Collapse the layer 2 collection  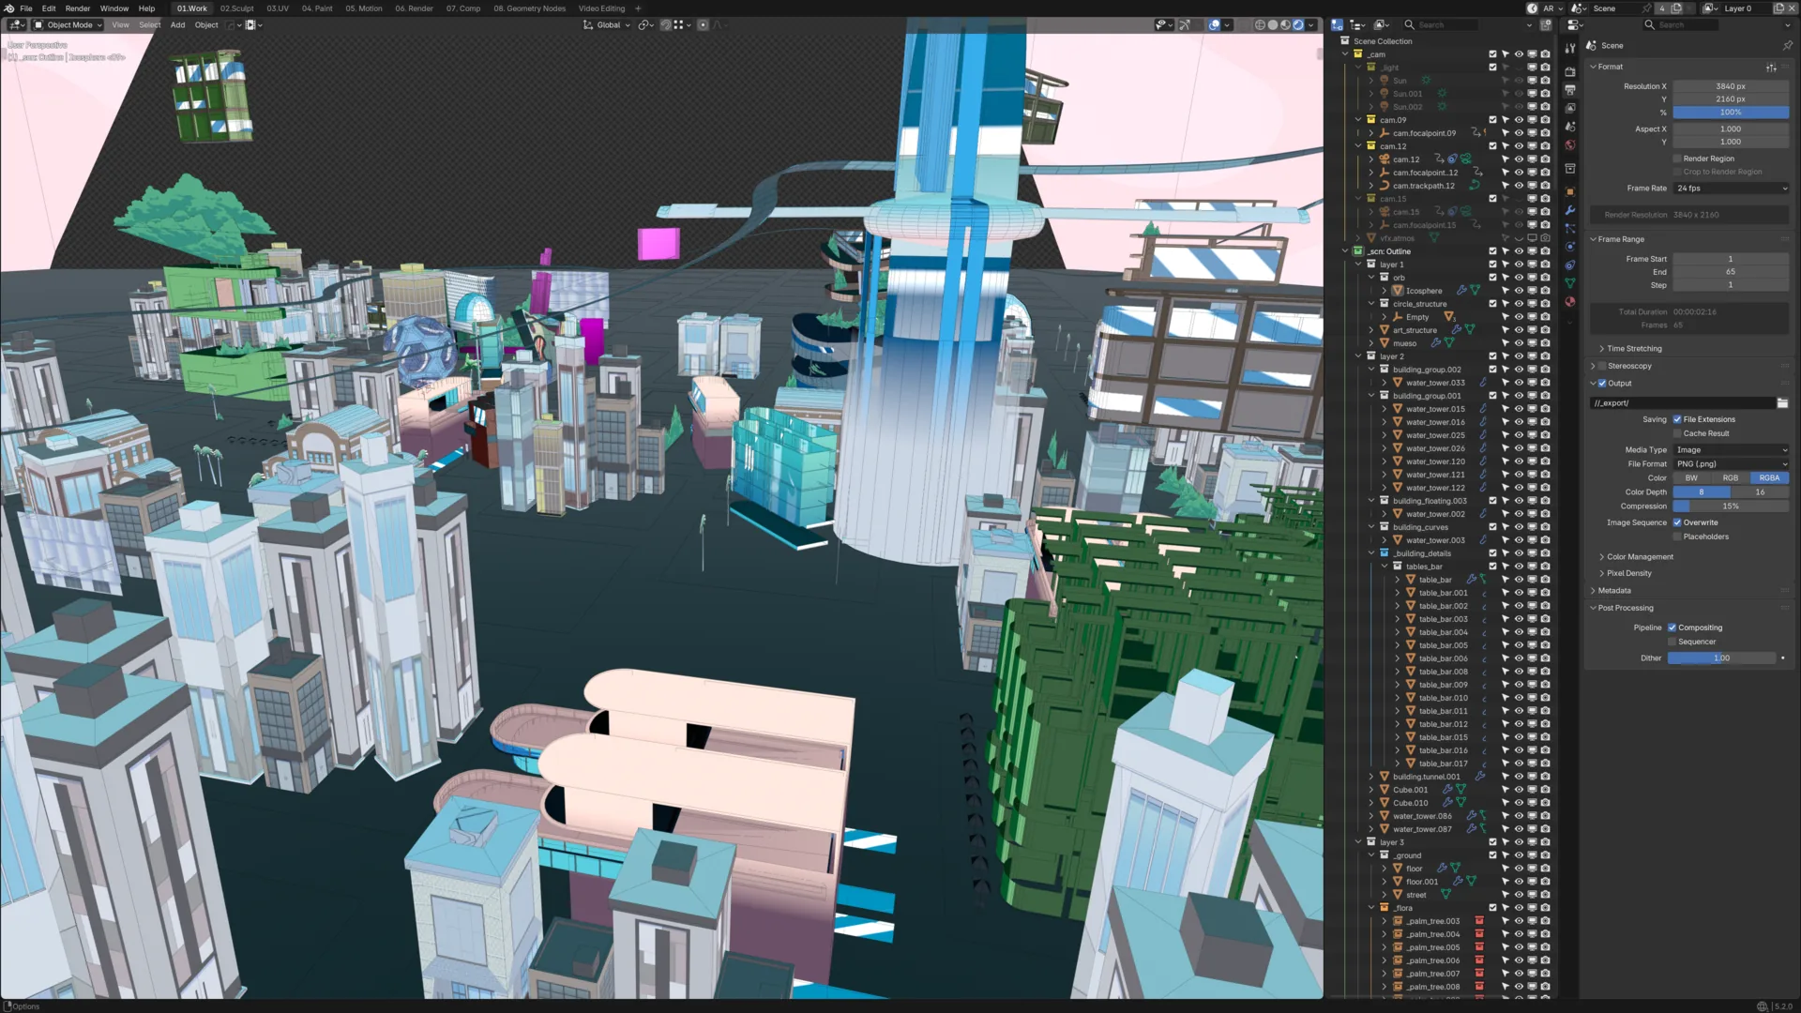[1358, 356]
